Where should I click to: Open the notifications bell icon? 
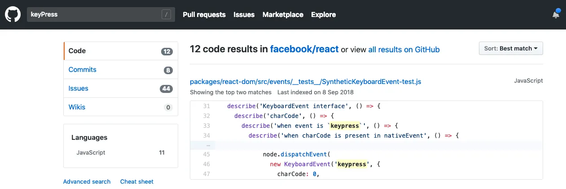pos(556,14)
